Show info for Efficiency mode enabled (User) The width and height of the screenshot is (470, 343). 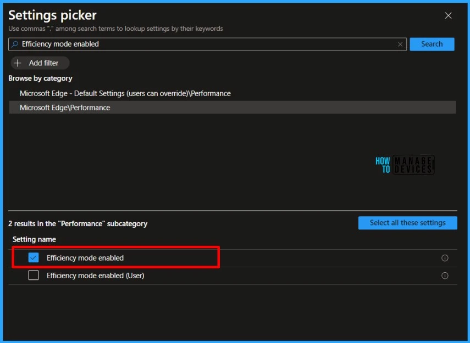click(445, 275)
